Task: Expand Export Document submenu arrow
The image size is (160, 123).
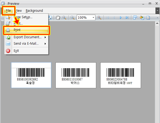Action: tap(45, 37)
